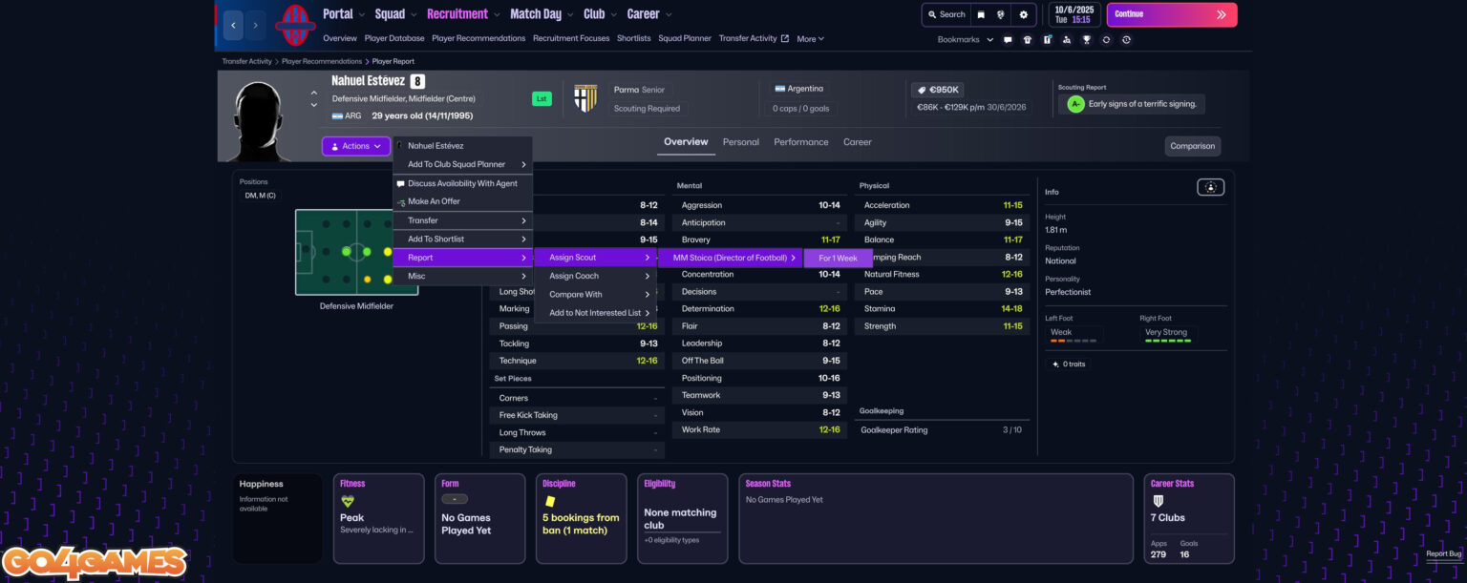Switch to the Performance tab
Image resolution: width=1467 pixels, height=583 pixels.
click(x=800, y=141)
